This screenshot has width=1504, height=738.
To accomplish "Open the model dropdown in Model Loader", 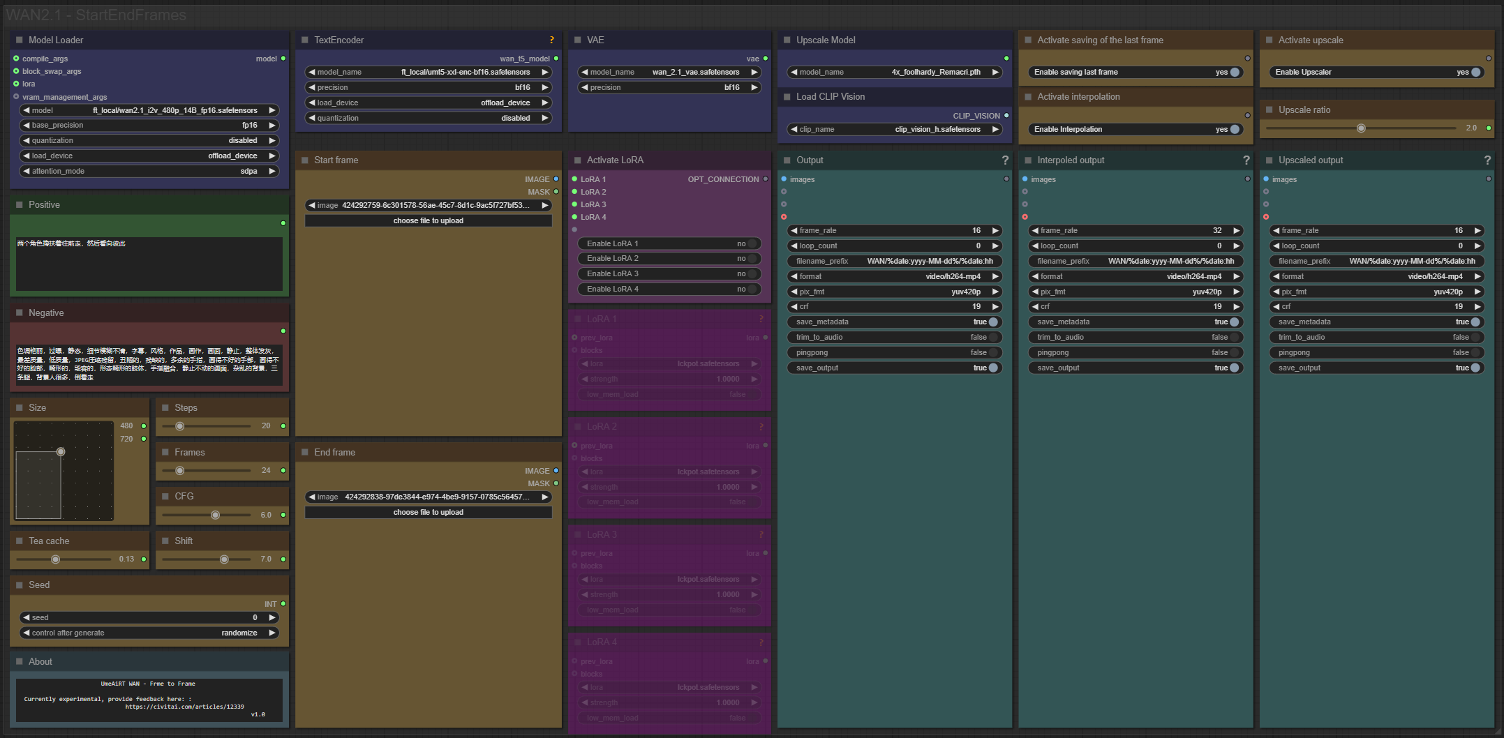I will point(149,110).
